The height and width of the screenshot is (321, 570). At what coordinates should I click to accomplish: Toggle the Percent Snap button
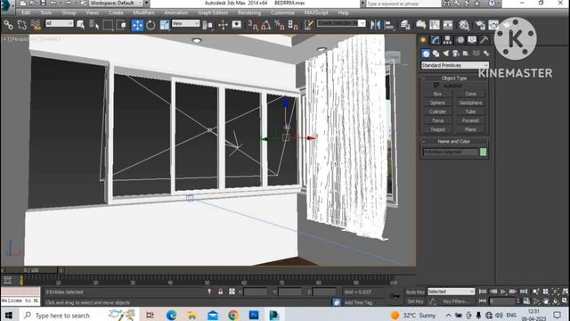(279, 25)
